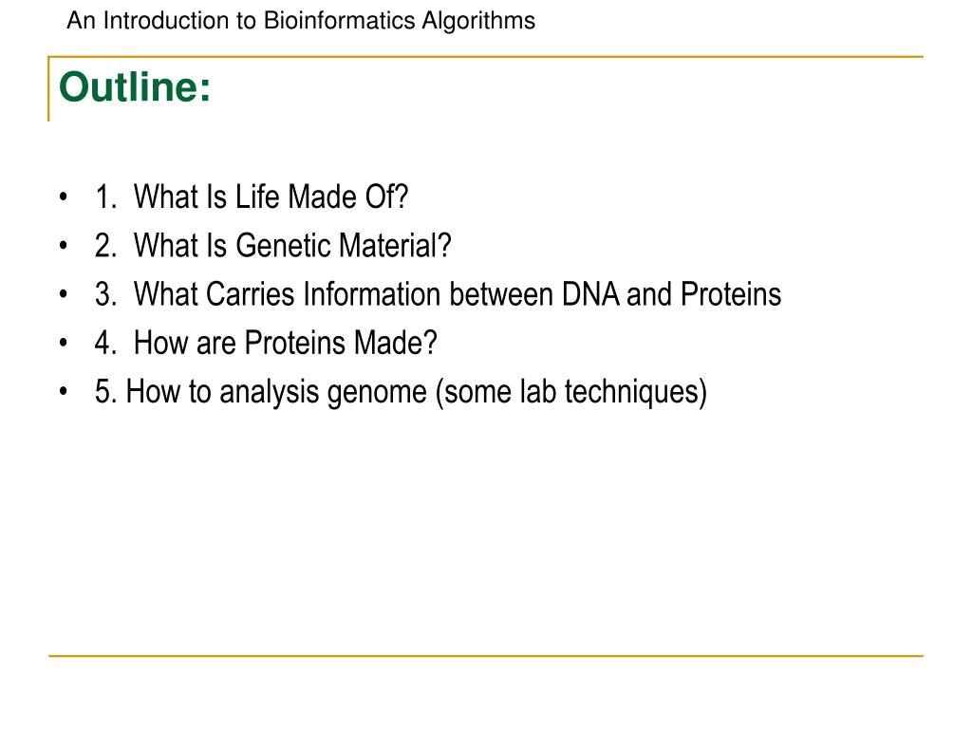This screenshot has width=972, height=729.
Task: Select the green 'Outline:' slide title
Action: [135, 86]
